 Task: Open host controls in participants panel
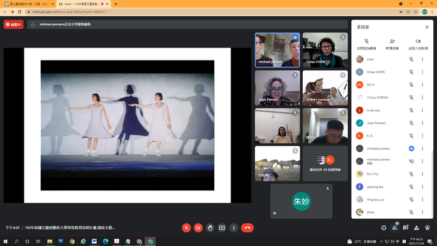coord(418,44)
